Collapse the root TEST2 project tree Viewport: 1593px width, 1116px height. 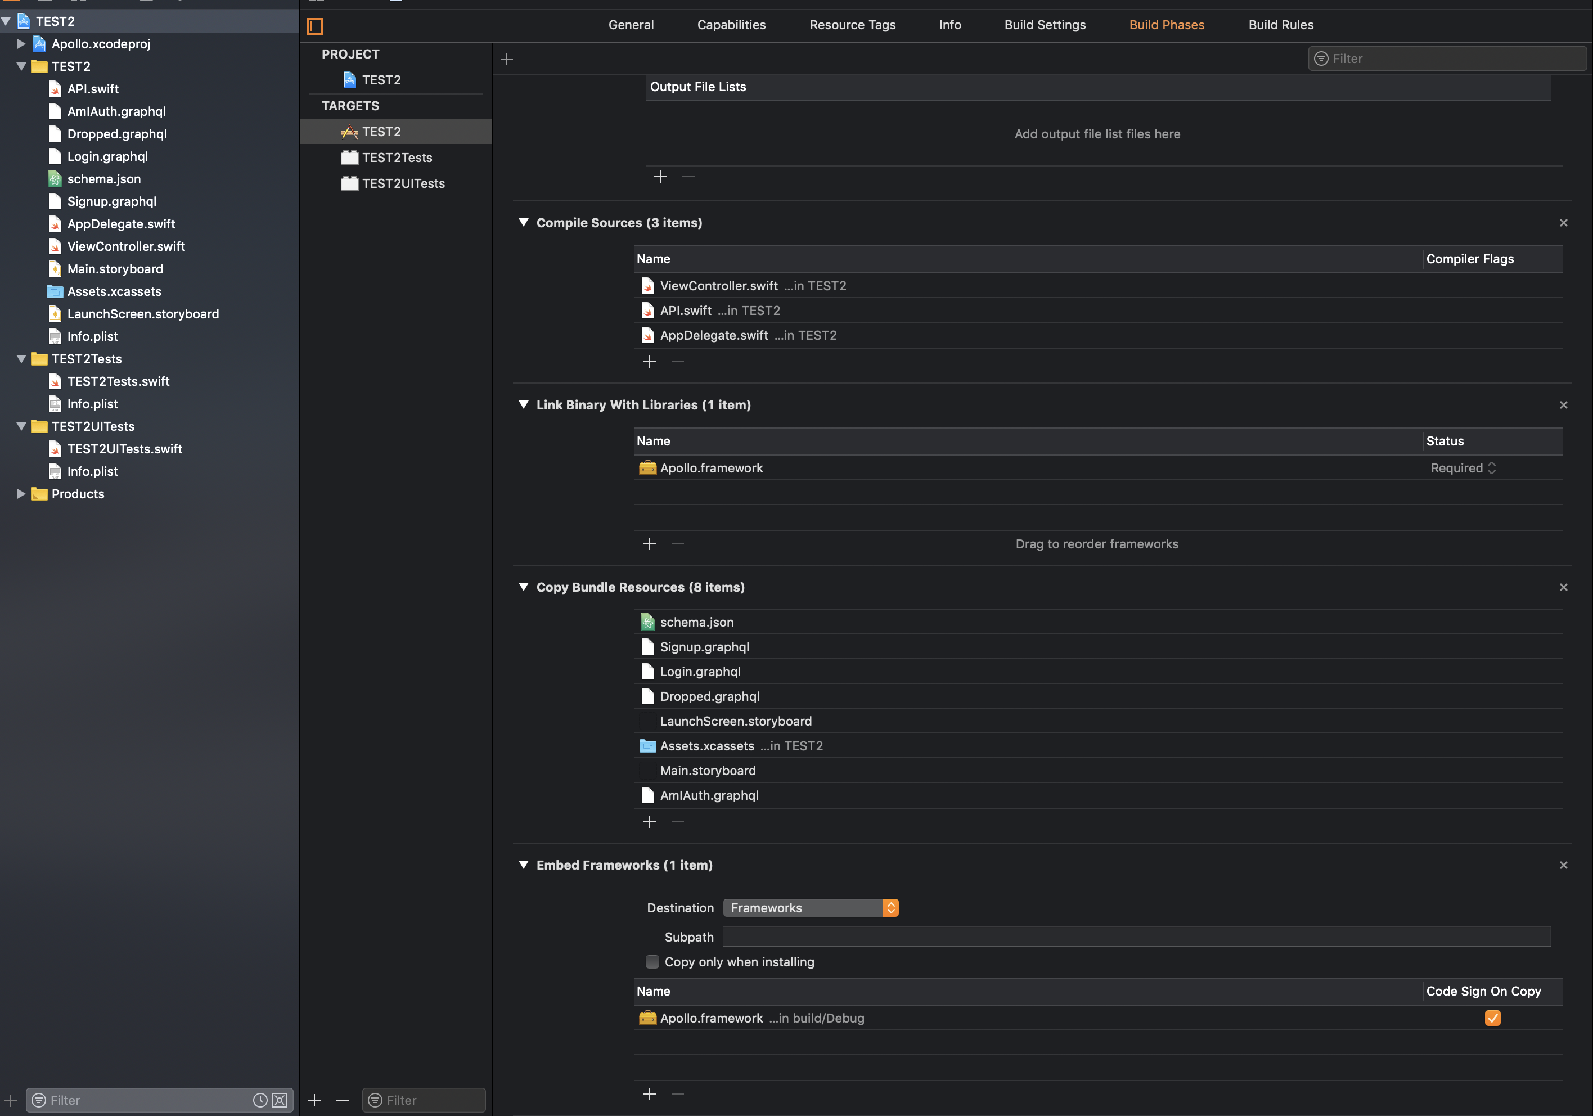[x=6, y=21]
